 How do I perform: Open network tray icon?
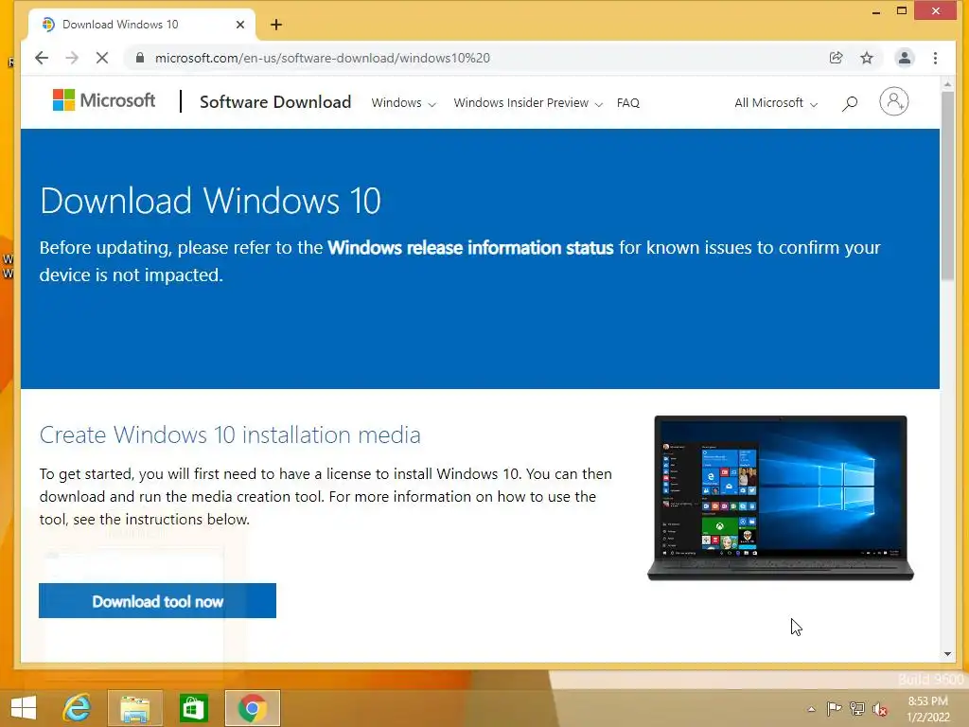tap(857, 708)
